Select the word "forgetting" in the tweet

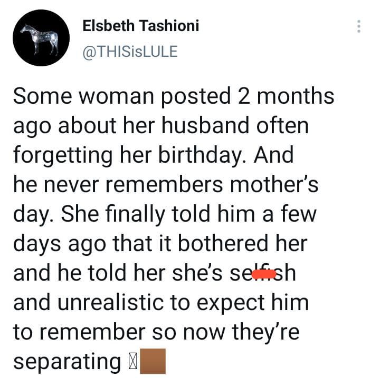click(63, 155)
